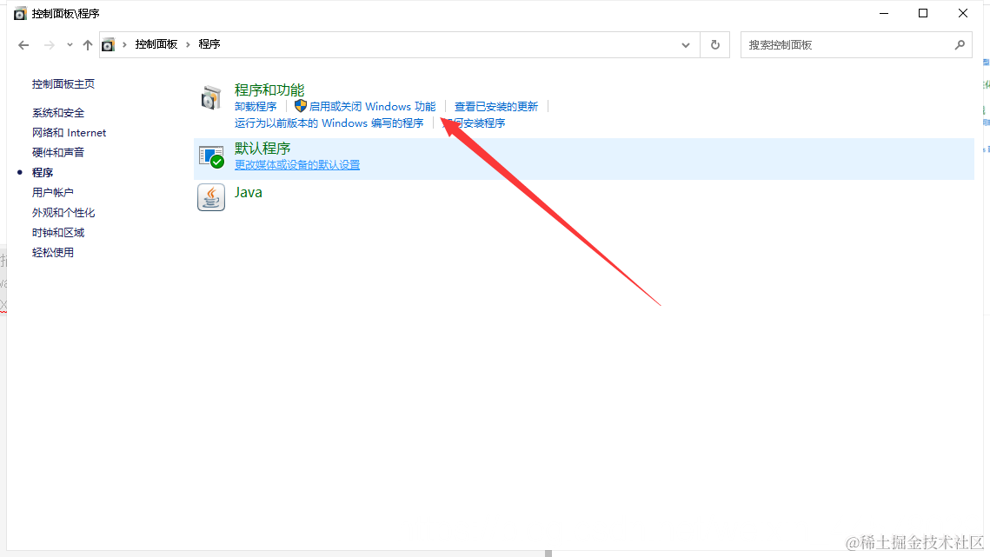Open 硬件和声音 category
The width and height of the screenshot is (990, 557).
[x=58, y=153]
